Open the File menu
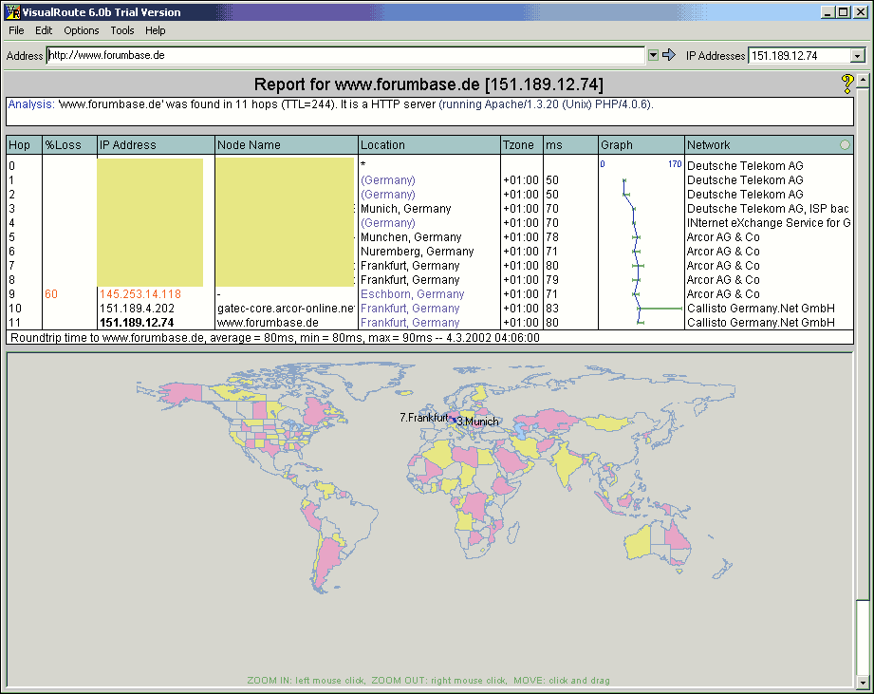The image size is (874, 694). pos(16,30)
